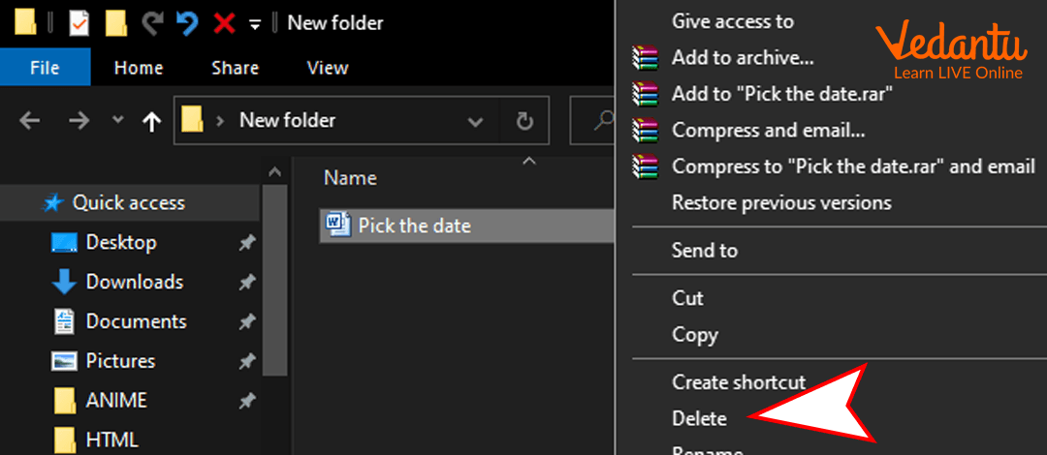Image resolution: width=1047 pixels, height=455 pixels.
Task: Choose Add to archive... in context menu
Action: click(742, 58)
